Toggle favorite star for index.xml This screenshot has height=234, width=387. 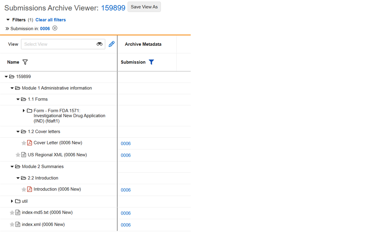pyautogui.click(x=12, y=224)
